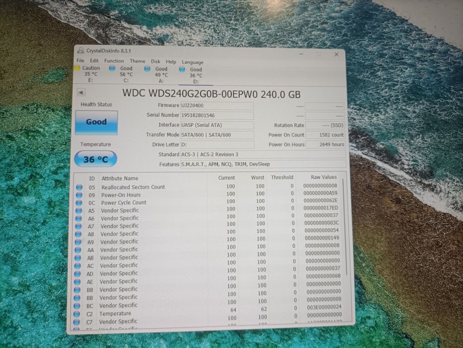The height and width of the screenshot is (348, 463).
Task: Click the status icon of Power-On Hours row
Action: [79, 195]
